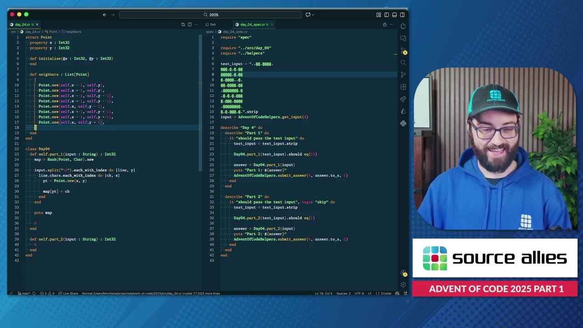
Task: Toggle primary side bar visibility
Action: click(386, 15)
